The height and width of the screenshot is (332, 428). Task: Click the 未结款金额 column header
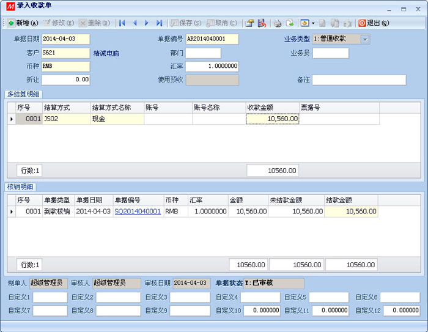click(x=297, y=200)
